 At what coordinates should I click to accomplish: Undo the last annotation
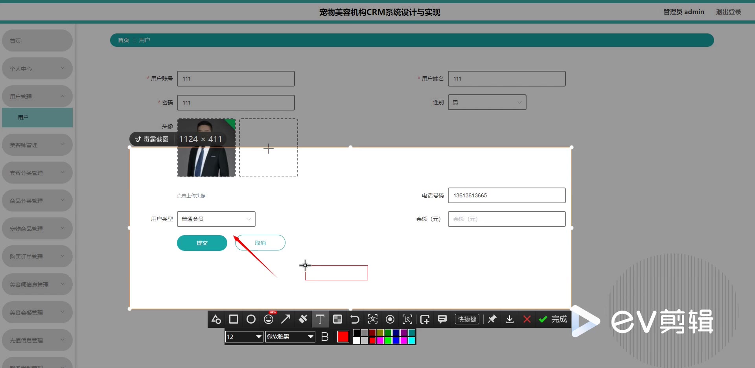355,319
